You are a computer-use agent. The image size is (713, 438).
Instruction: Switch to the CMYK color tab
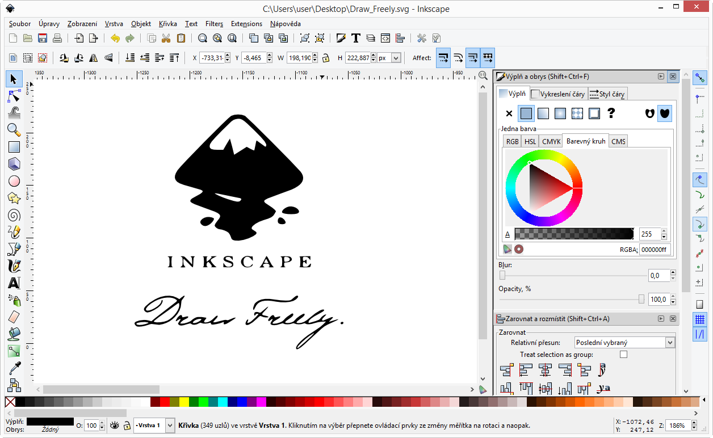tap(551, 141)
